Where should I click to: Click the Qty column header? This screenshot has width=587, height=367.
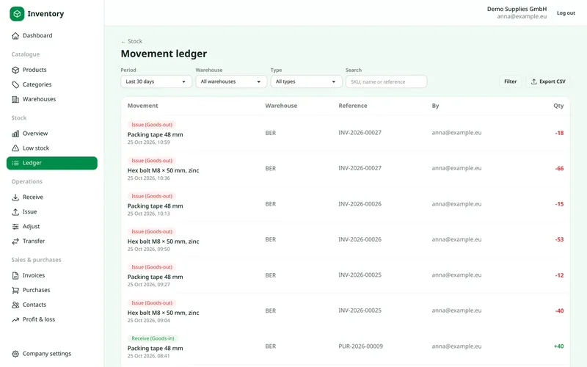pos(558,106)
